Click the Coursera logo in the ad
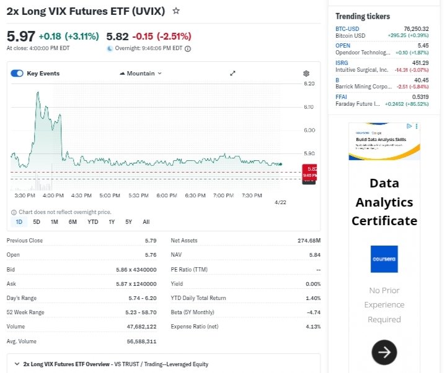445x373 pixels. (x=384, y=259)
